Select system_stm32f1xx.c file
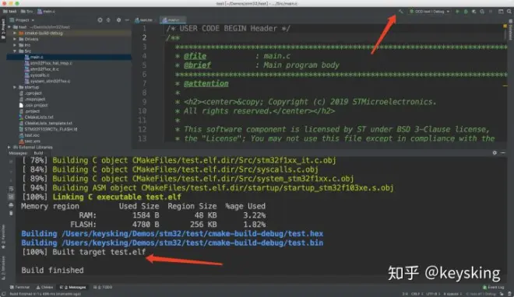Screen dimensions: 514x297 click(x=48, y=81)
